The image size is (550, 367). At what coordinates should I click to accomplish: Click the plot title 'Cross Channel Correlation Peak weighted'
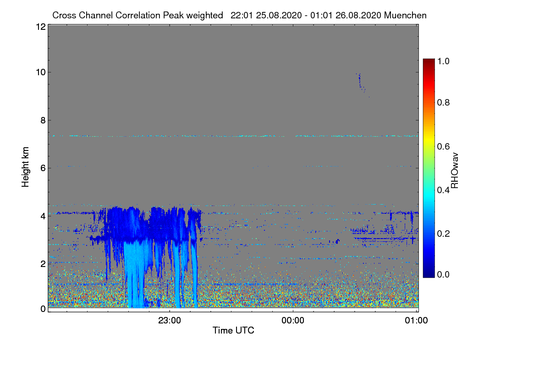click(137, 15)
